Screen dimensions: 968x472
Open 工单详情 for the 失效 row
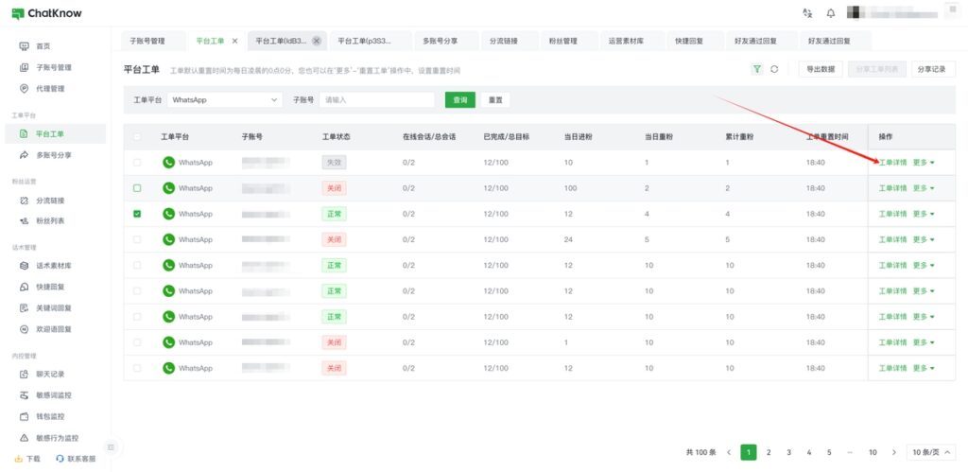tap(892, 163)
